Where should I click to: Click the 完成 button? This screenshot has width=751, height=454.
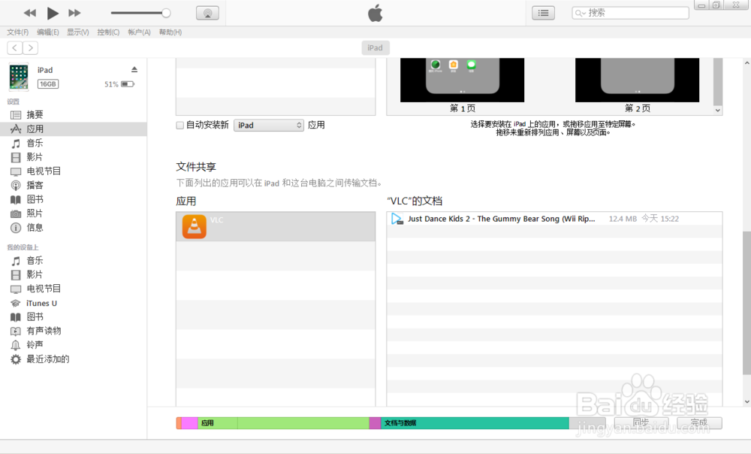pyautogui.click(x=698, y=422)
